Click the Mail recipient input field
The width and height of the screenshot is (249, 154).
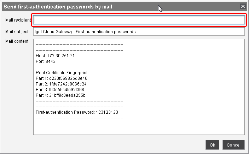[139, 20]
